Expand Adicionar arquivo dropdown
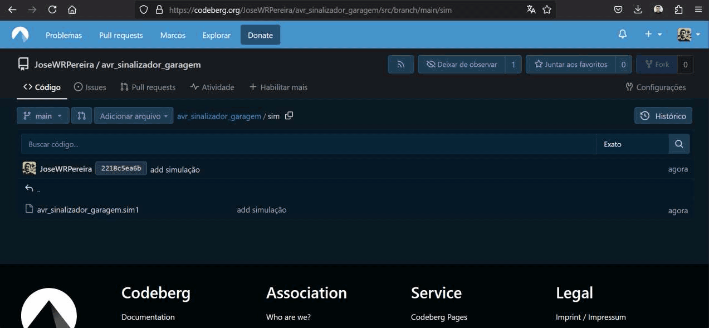The width and height of the screenshot is (709, 328). point(134,116)
